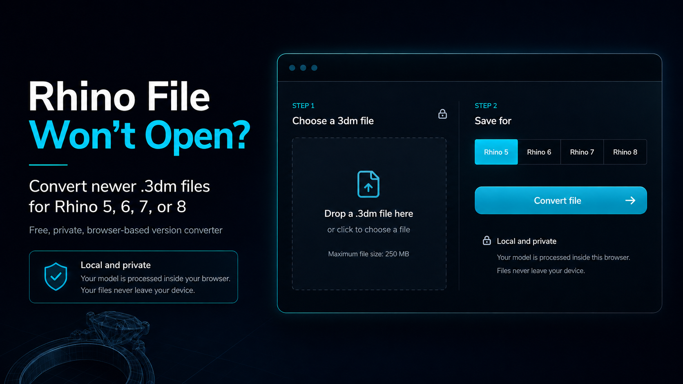Image resolution: width=683 pixels, height=384 pixels.
Task: Click the dashed 3dm file drop zone
Action: [369, 214]
